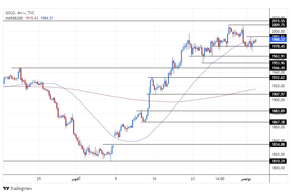Screen dimensions: 291x194
Task: Click the 16 date label on time axis
Action: click(154, 179)
